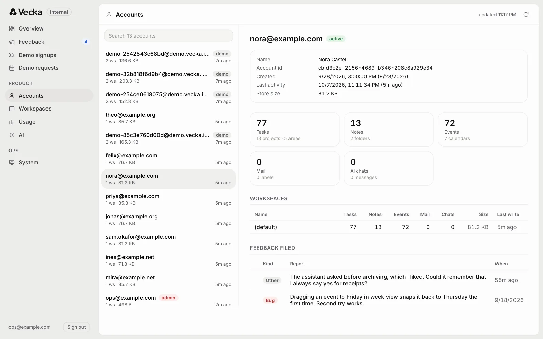Open Overview via its grid icon
This screenshot has height=339, width=543.
[x=12, y=29]
